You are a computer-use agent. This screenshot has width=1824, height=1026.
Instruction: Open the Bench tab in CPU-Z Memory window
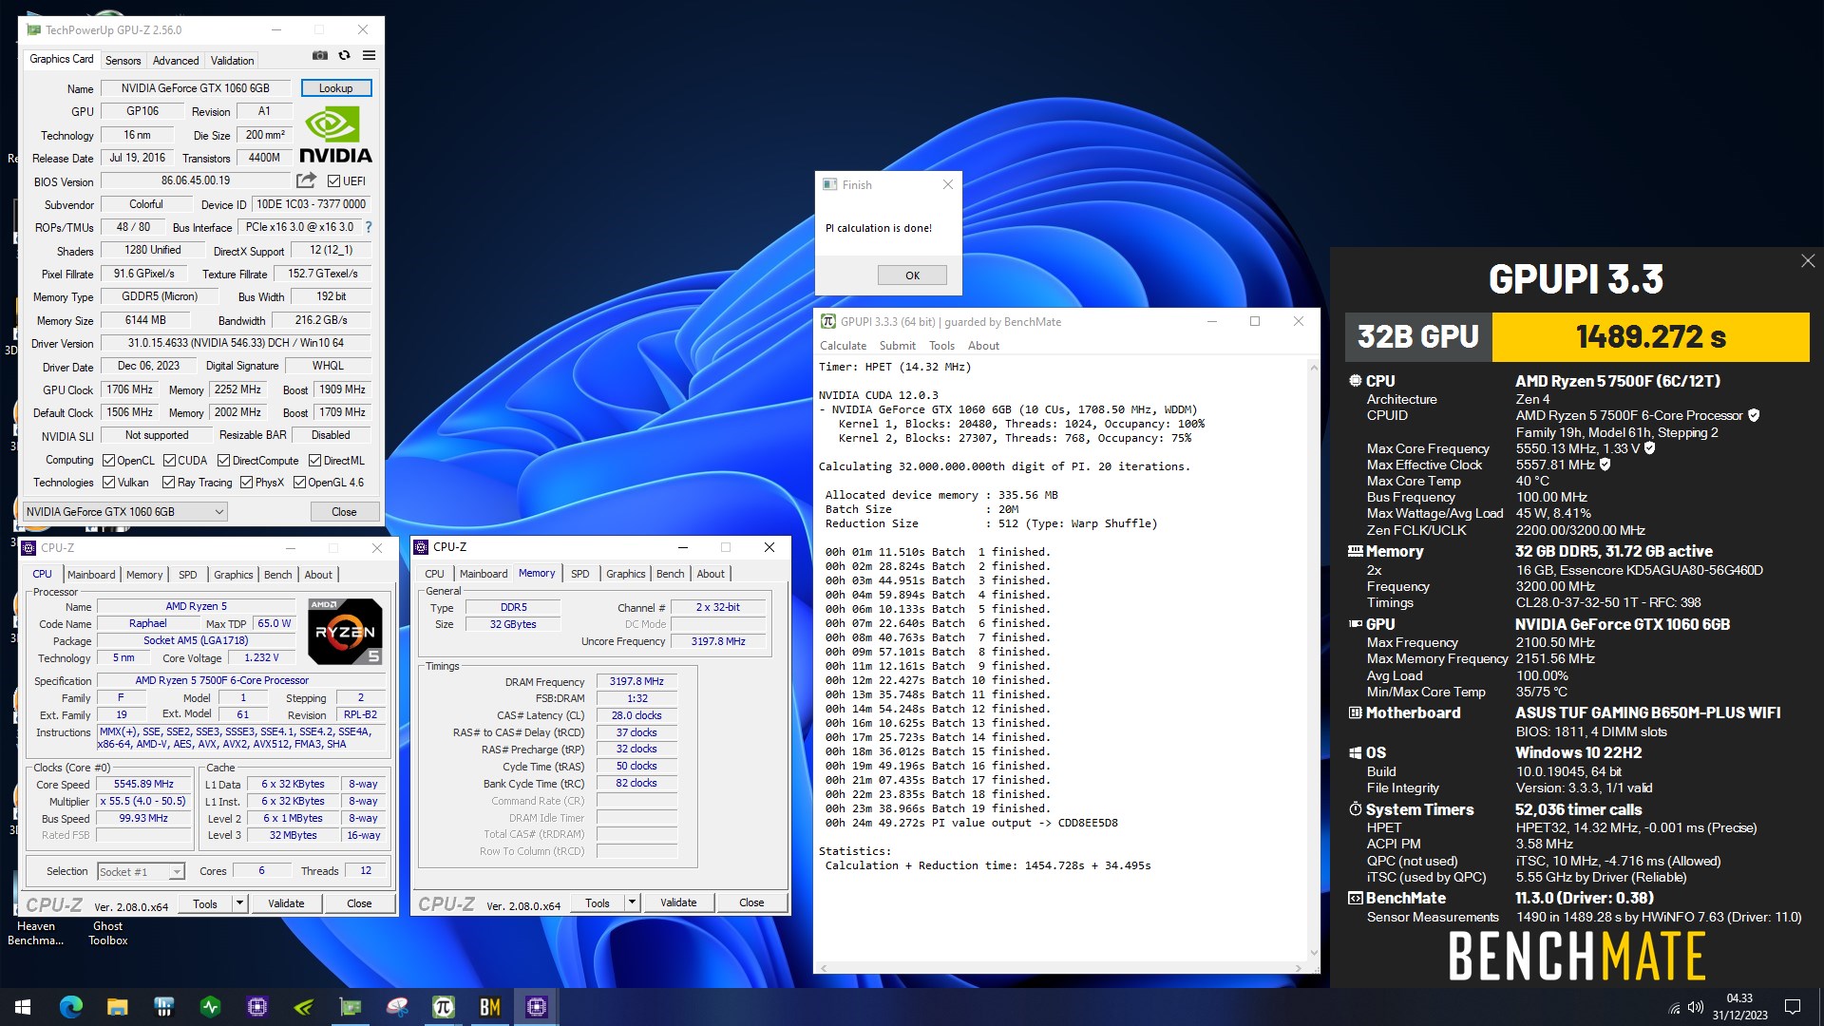coord(670,574)
